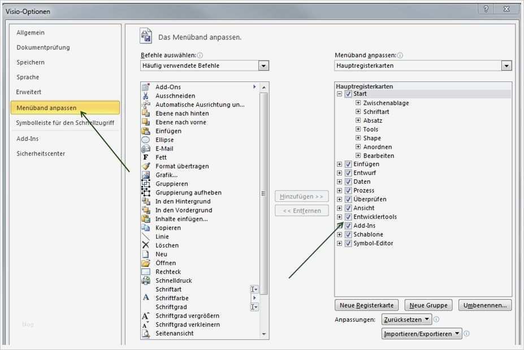This screenshot has height=350, width=524.
Task: Switch to the Allgemein category
Action: [31, 32]
